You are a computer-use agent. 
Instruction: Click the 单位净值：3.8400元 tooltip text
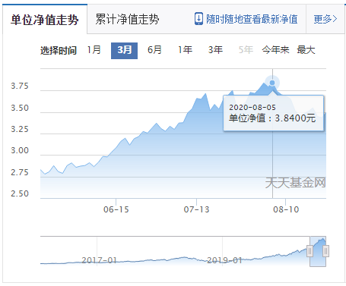click(272, 118)
